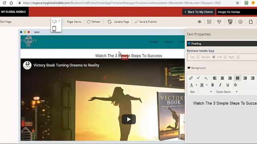Toggle the Right inside gap checkbox
The width and height of the screenshot is (257, 144).
(238, 57)
